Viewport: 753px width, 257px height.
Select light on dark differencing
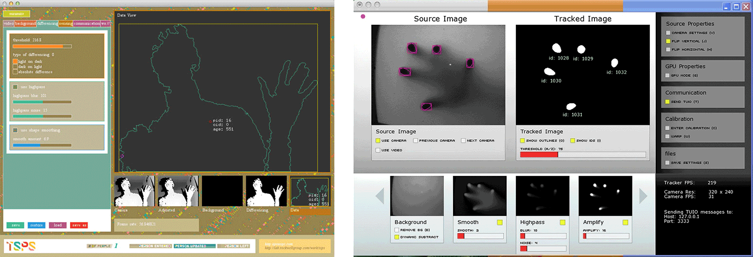pos(15,62)
